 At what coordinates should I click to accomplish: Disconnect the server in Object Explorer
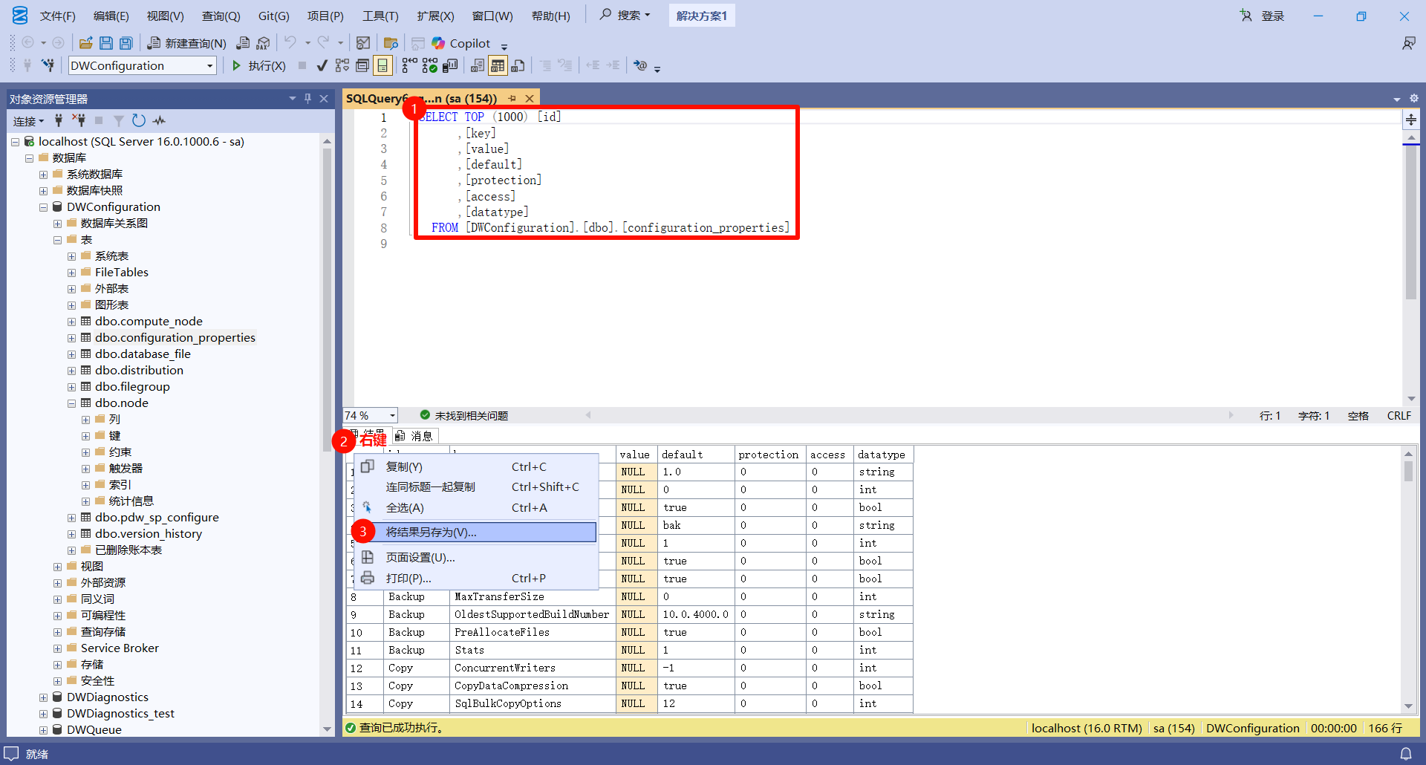(79, 120)
